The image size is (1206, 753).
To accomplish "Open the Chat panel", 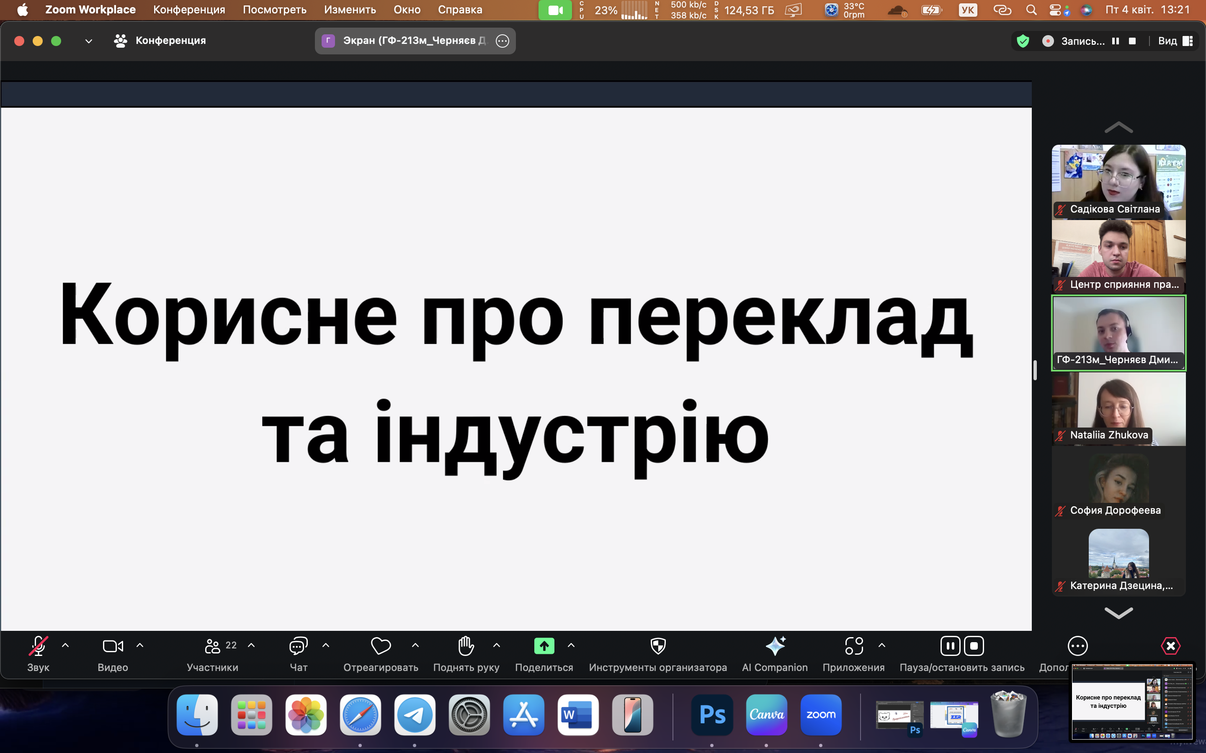I will click(298, 646).
